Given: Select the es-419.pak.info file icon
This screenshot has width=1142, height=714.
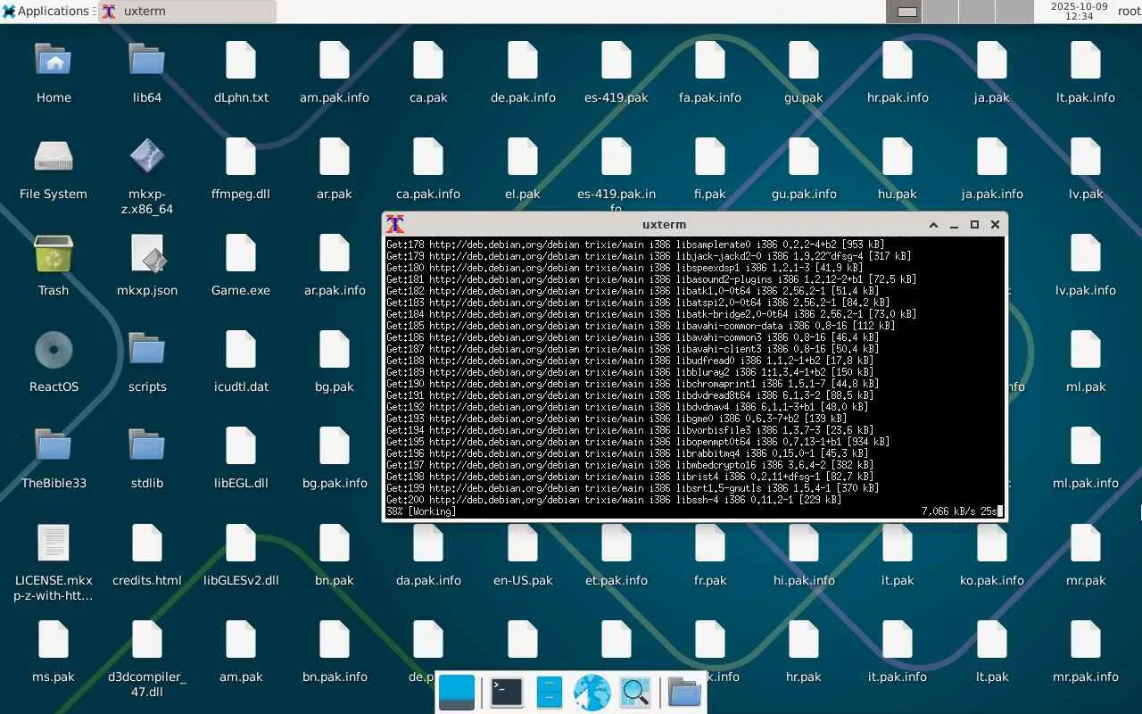Looking at the screenshot, I should click(x=617, y=157).
